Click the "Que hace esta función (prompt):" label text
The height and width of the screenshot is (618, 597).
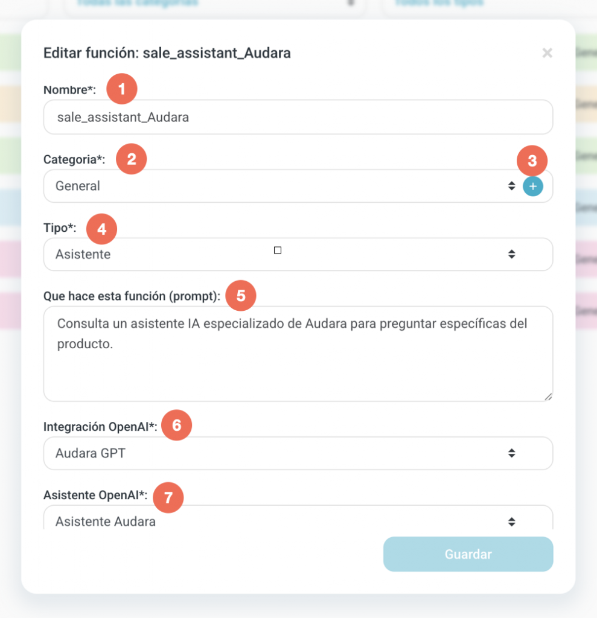132,296
